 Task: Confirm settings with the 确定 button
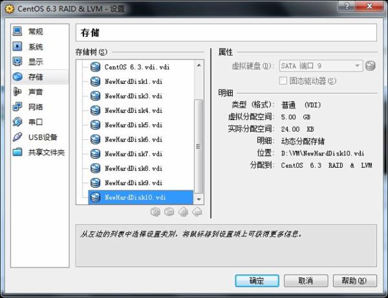pyautogui.click(x=257, y=281)
